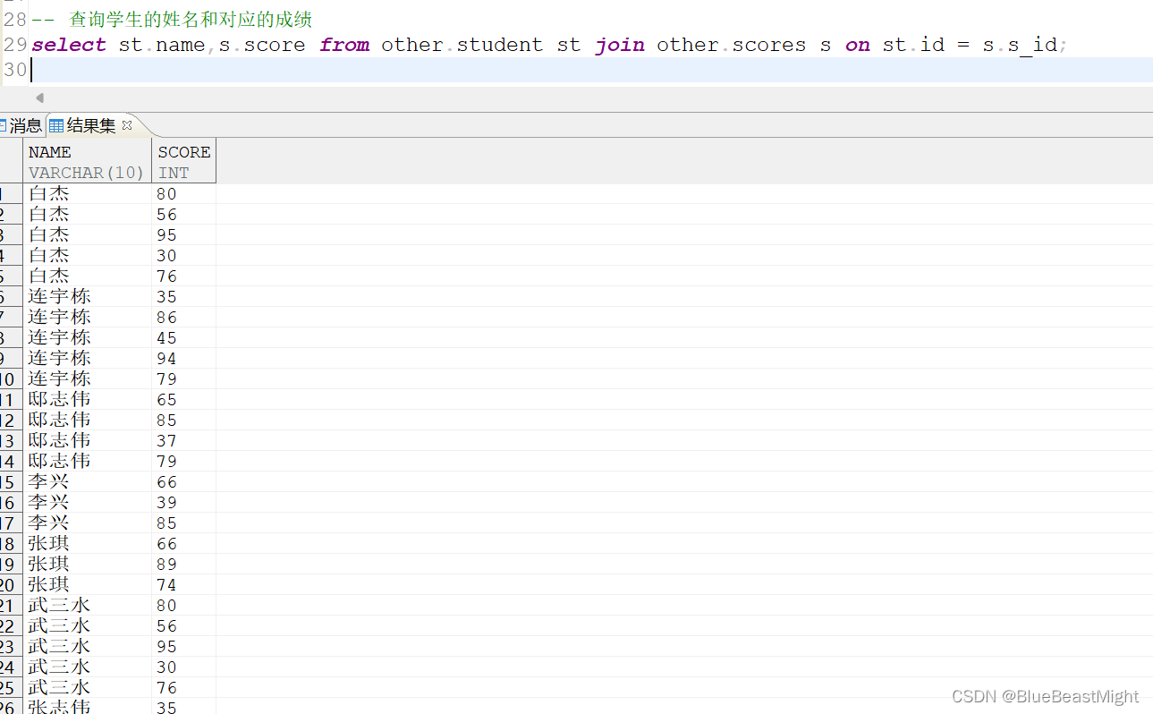This screenshot has height=714, width=1153.
Task: Select score 79 in 连宇栋 row
Action: pyautogui.click(x=183, y=378)
